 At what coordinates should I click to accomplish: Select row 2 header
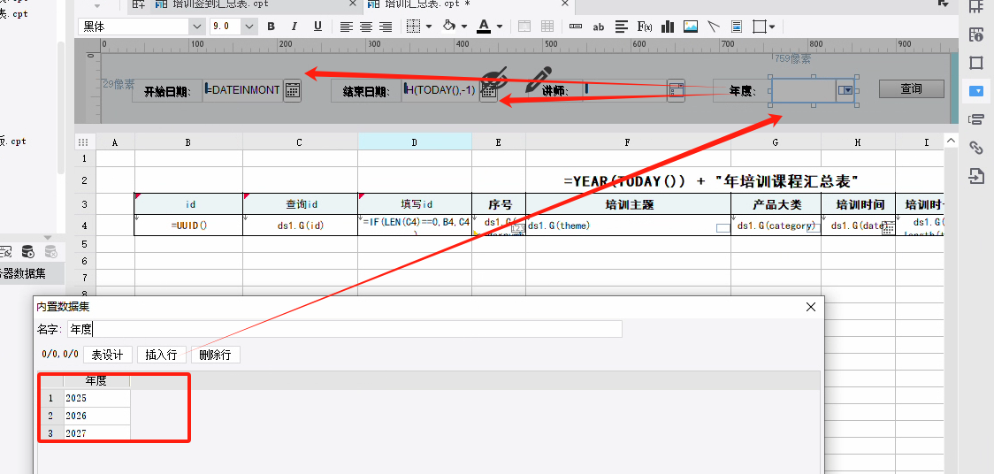(x=84, y=180)
